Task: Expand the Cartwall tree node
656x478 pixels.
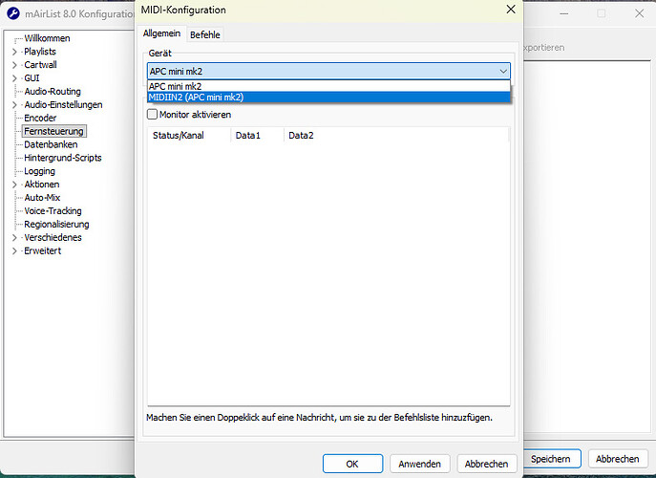Action: pos(14,64)
